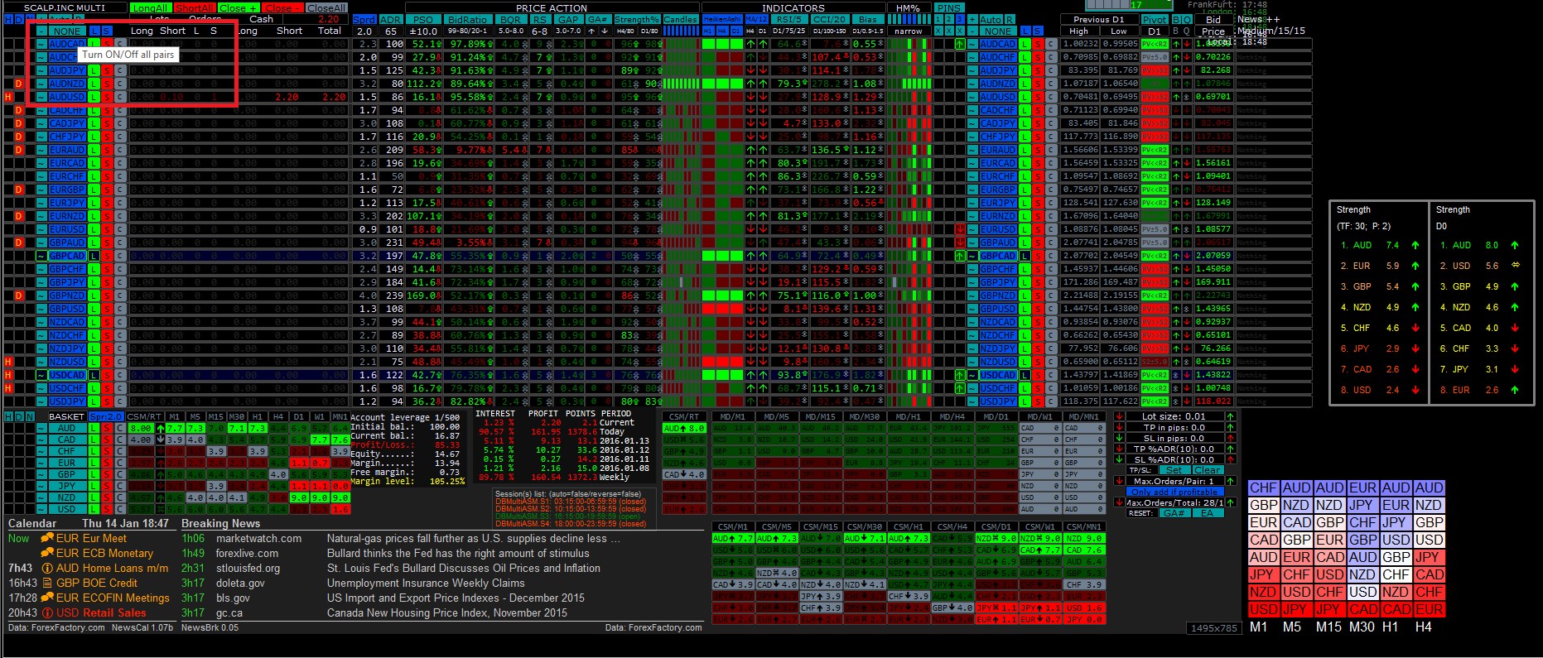
Task: Click the EUR cell in the H4 heatmap column
Action: [x=1429, y=609]
